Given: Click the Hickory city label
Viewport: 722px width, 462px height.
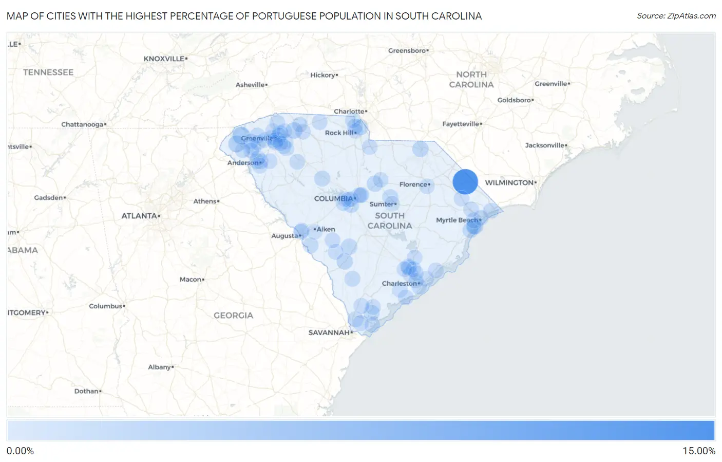Looking at the screenshot, I should coord(324,75).
